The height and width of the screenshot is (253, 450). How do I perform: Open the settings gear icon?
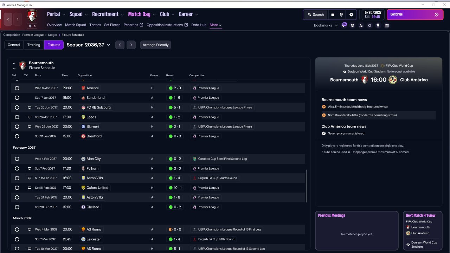351,15
